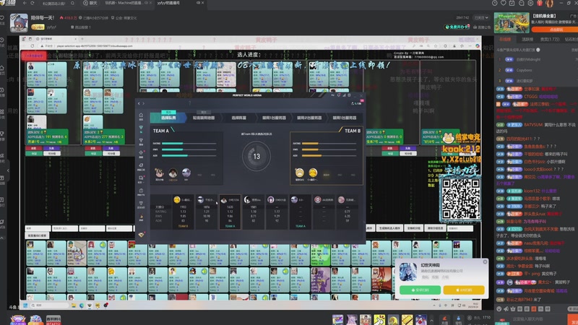
Task: Open the trophy icon in Arena sidebar
Action: pyautogui.click(x=141, y=140)
